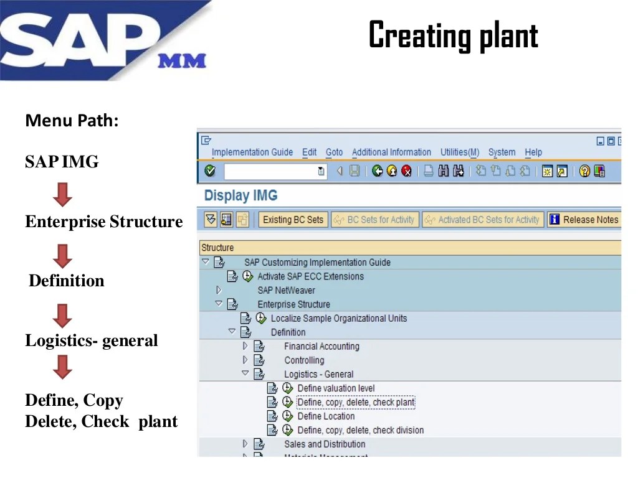Execute clock icon for Define, copy, delete, check plant
The height and width of the screenshot is (478, 638).
tap(288, 402)
